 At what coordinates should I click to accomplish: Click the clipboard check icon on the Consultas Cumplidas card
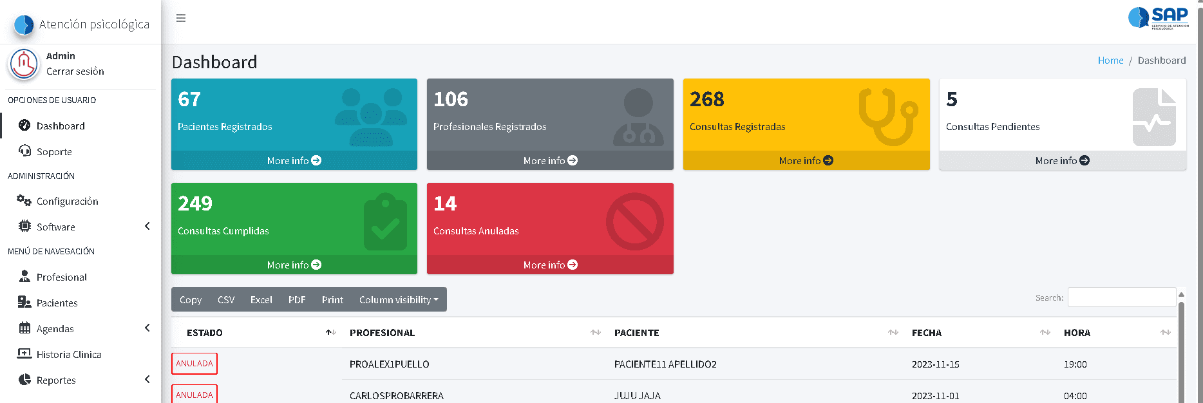(x=385, y=221)
